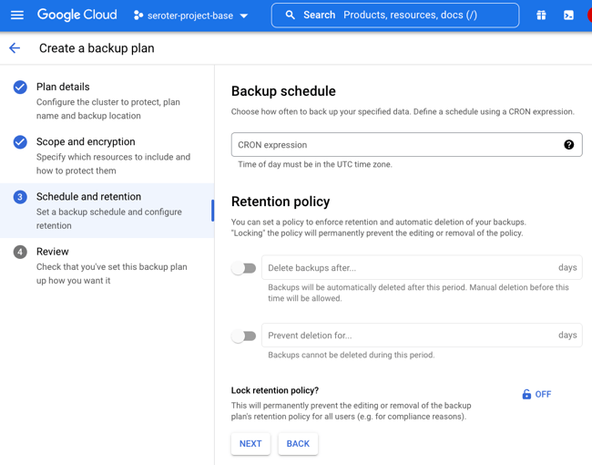Click the NEXT button
The image size is (592, 465).
[x=250, y=444]
